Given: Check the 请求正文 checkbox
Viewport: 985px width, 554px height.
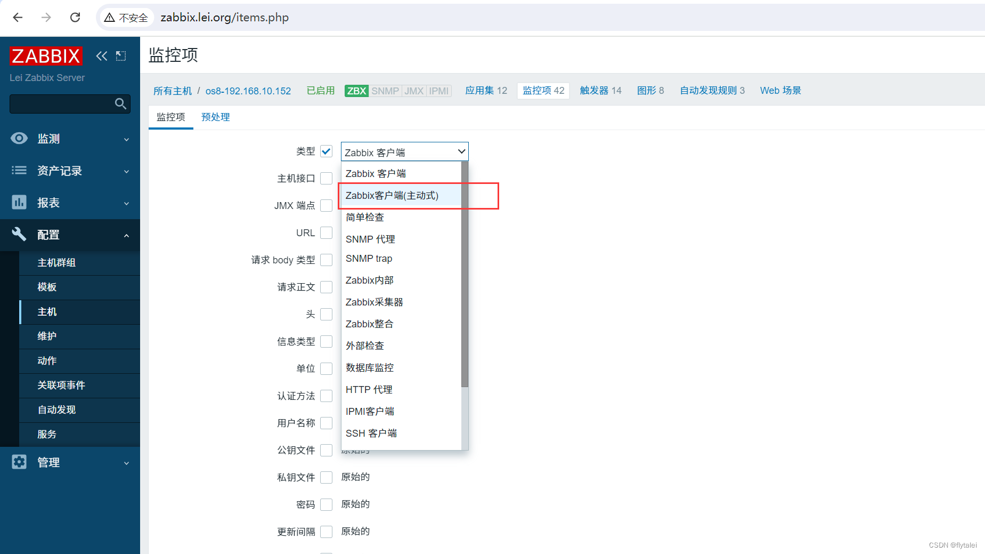Looking at the screenshot, I should [327, 287].
